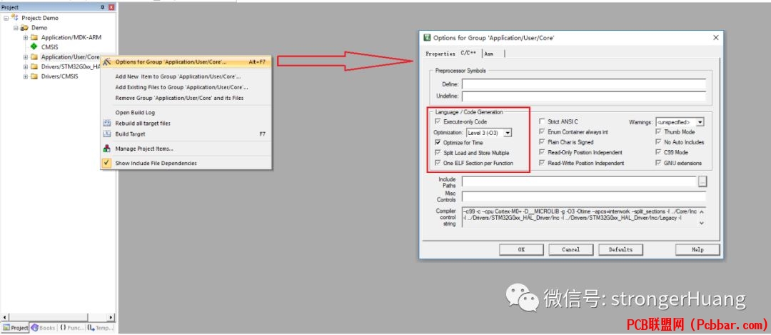
Task: Switch to the C/C++ tab
Action: [468, 53]
